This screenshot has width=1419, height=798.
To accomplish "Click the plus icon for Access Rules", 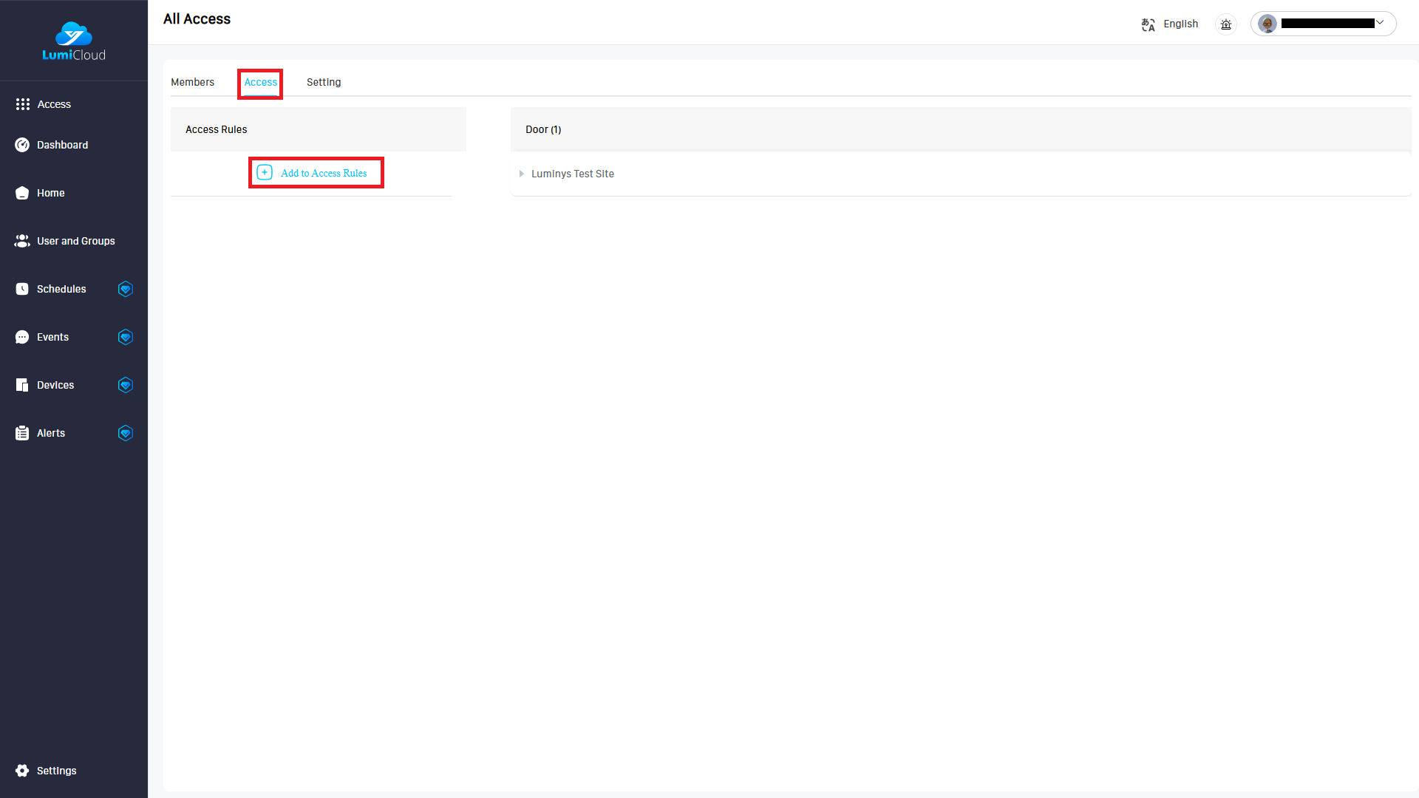I will 265,172.
